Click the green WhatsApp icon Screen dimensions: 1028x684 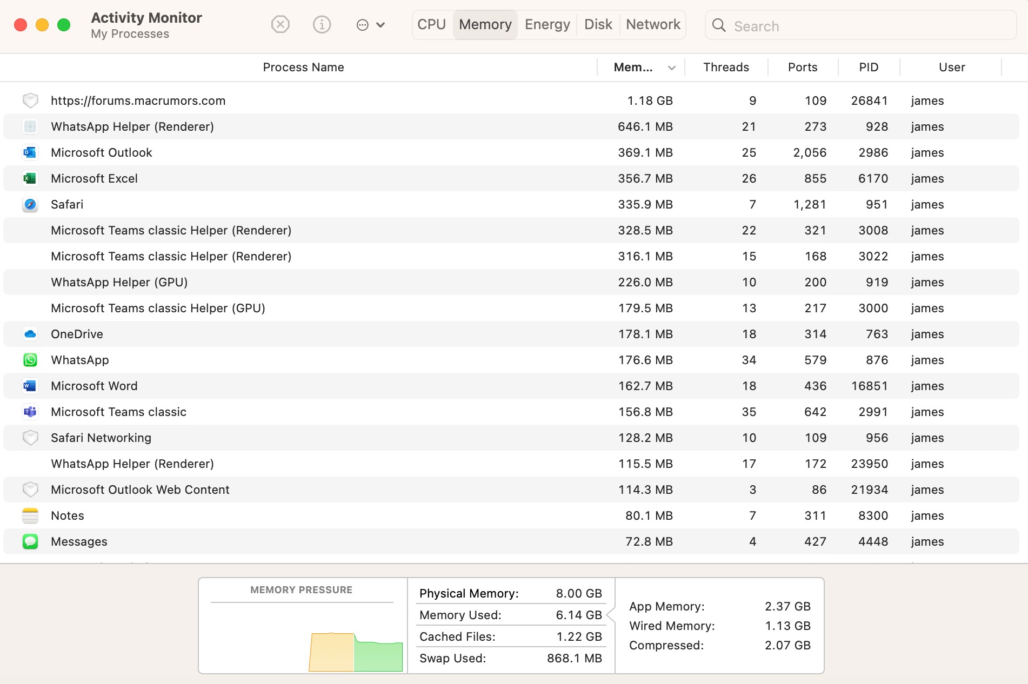[30, 360]
